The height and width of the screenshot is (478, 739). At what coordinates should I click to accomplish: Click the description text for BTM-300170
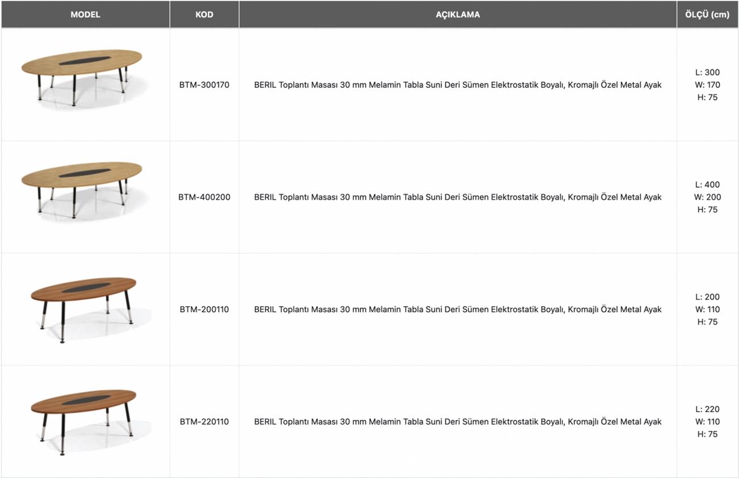coord(458,85)
